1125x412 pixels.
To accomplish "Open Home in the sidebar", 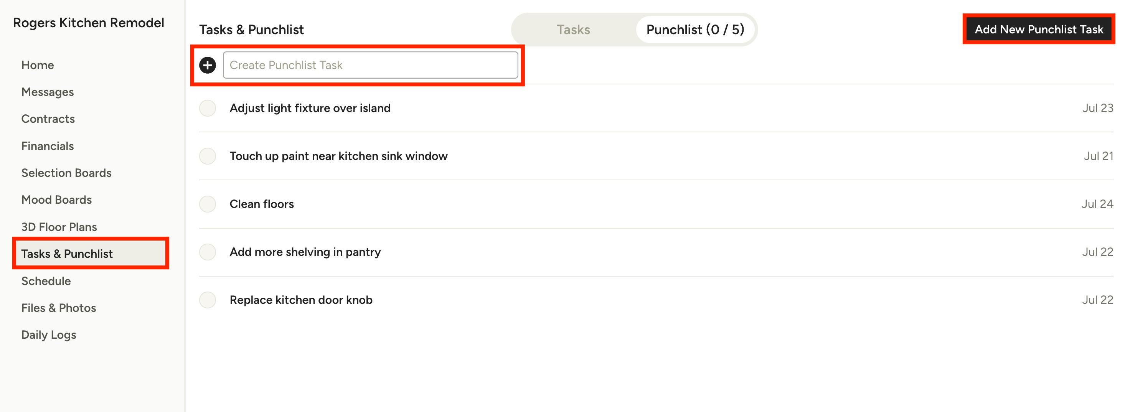I will (x=38, y=65).
